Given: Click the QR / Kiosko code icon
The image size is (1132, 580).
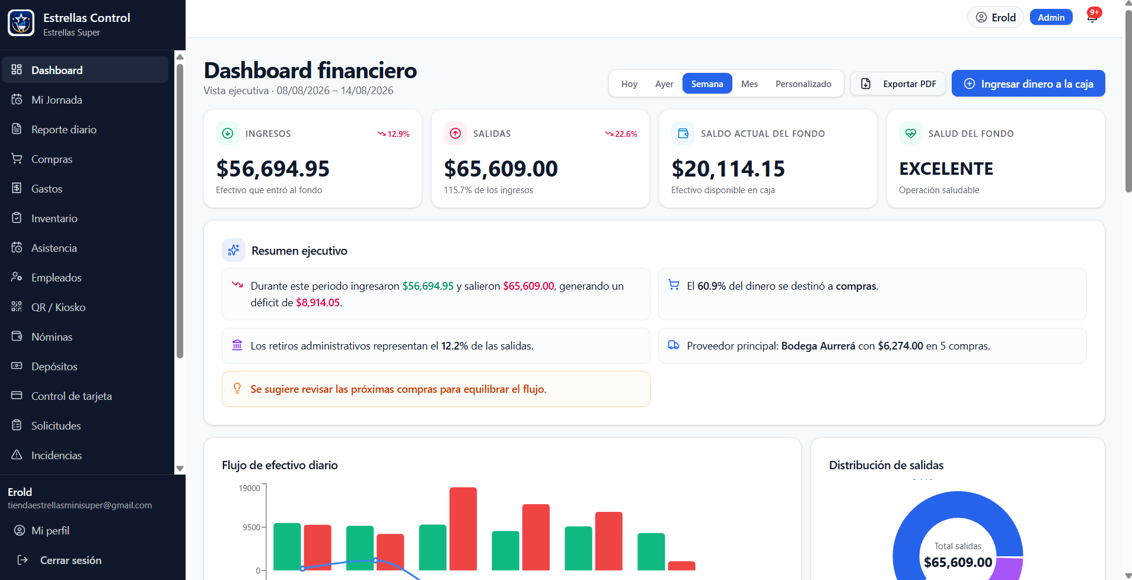Looking at the screenshot, I should 17,306.
